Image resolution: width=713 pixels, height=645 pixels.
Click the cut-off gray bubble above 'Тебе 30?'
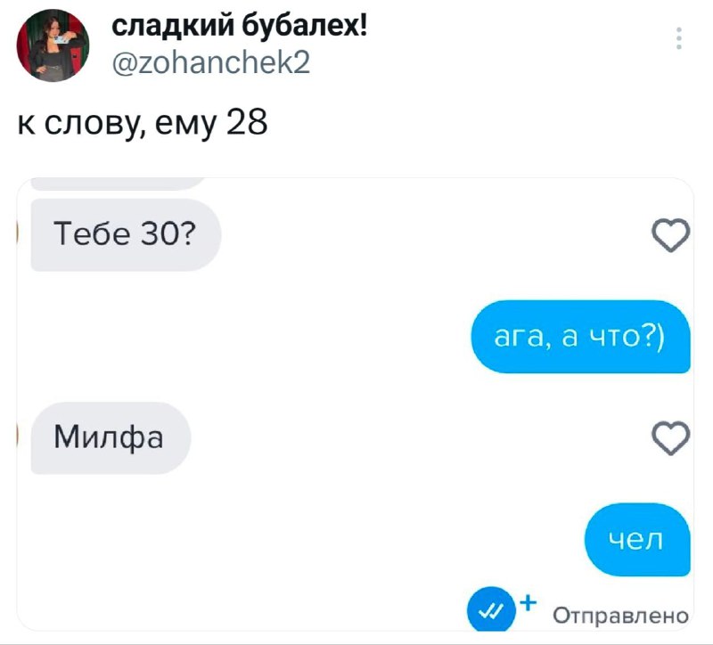click(119, 184)
